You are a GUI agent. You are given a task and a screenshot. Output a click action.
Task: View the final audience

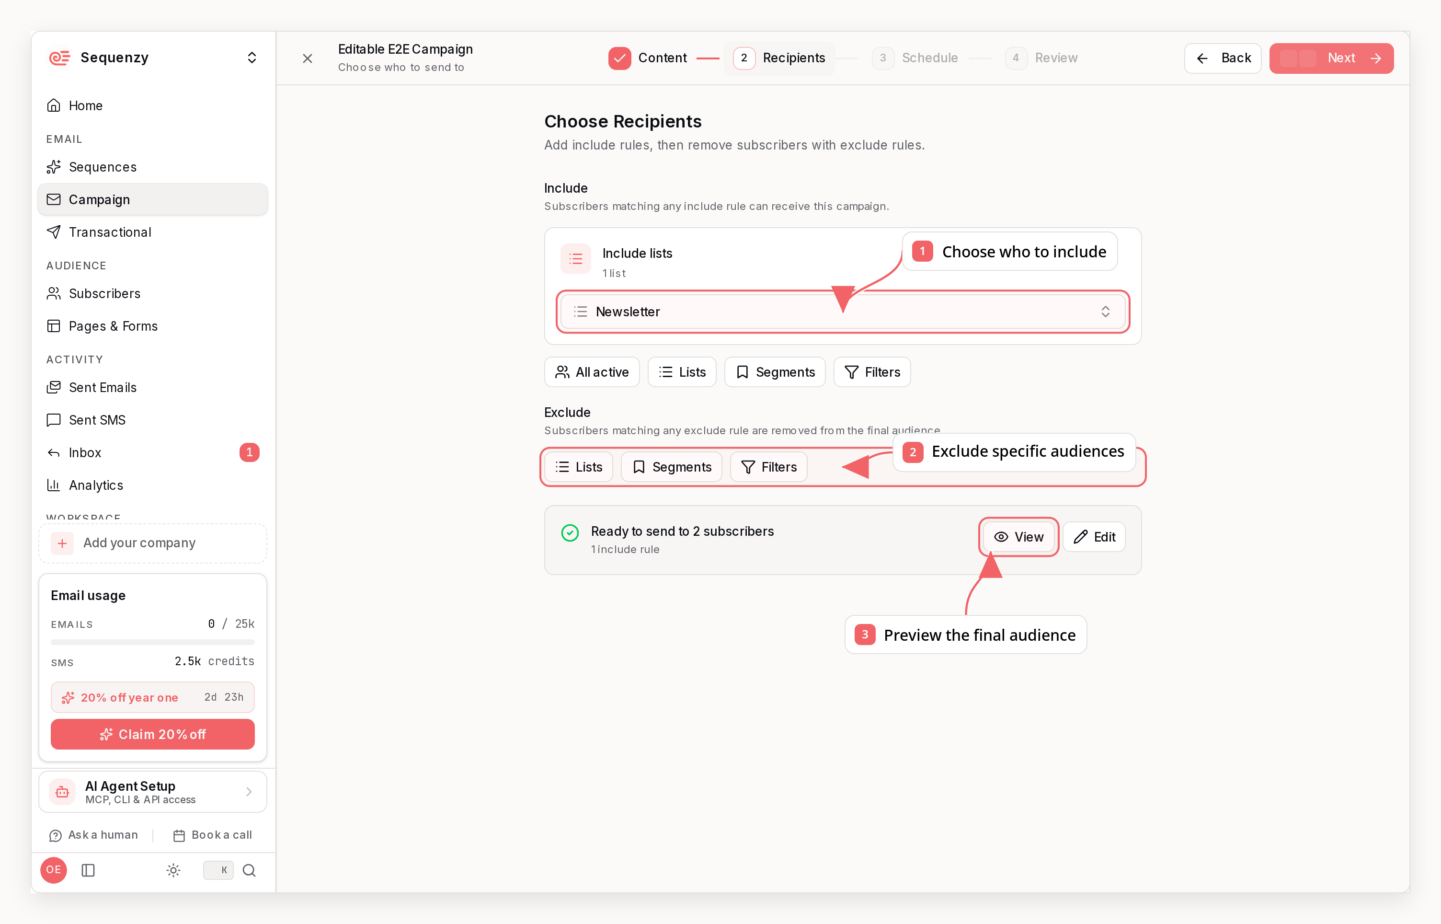click(1019, 537)
